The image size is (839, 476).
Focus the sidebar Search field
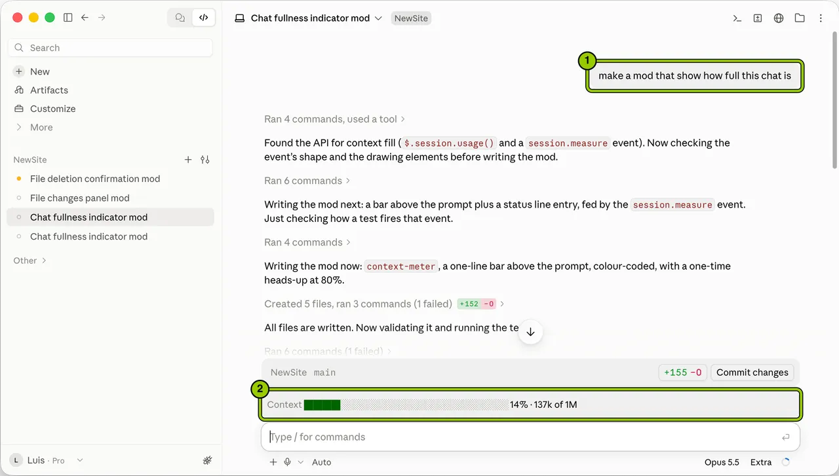[110, 48]
